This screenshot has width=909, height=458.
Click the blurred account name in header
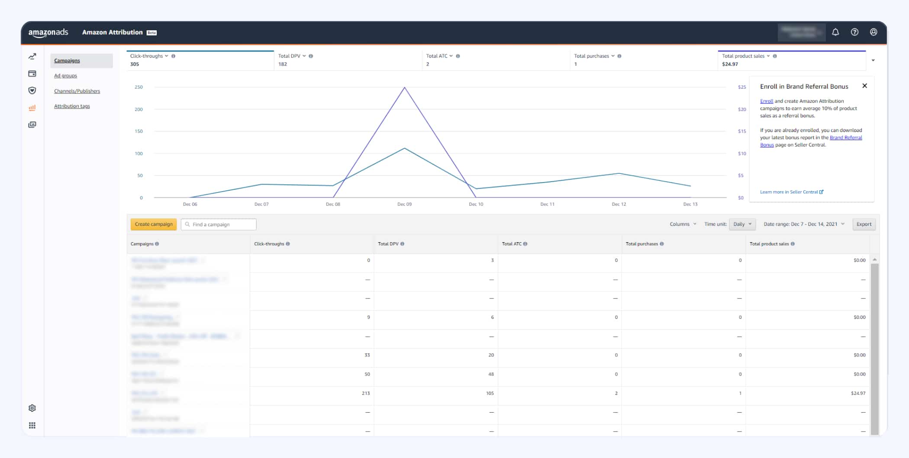tap(801, 32)
